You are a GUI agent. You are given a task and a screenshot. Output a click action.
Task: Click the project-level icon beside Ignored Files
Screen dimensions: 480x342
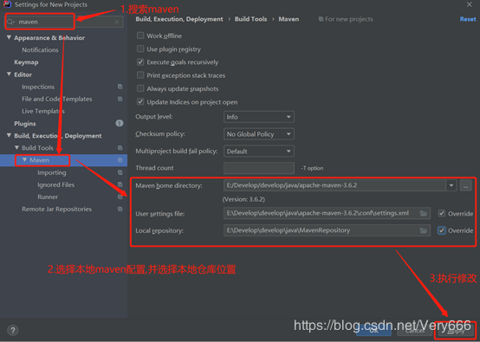coord(120,184)
